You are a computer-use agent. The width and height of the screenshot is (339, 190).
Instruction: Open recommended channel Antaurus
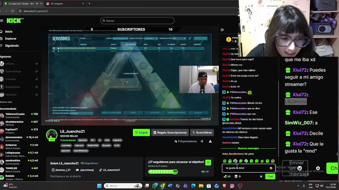(x=19, y=146)
